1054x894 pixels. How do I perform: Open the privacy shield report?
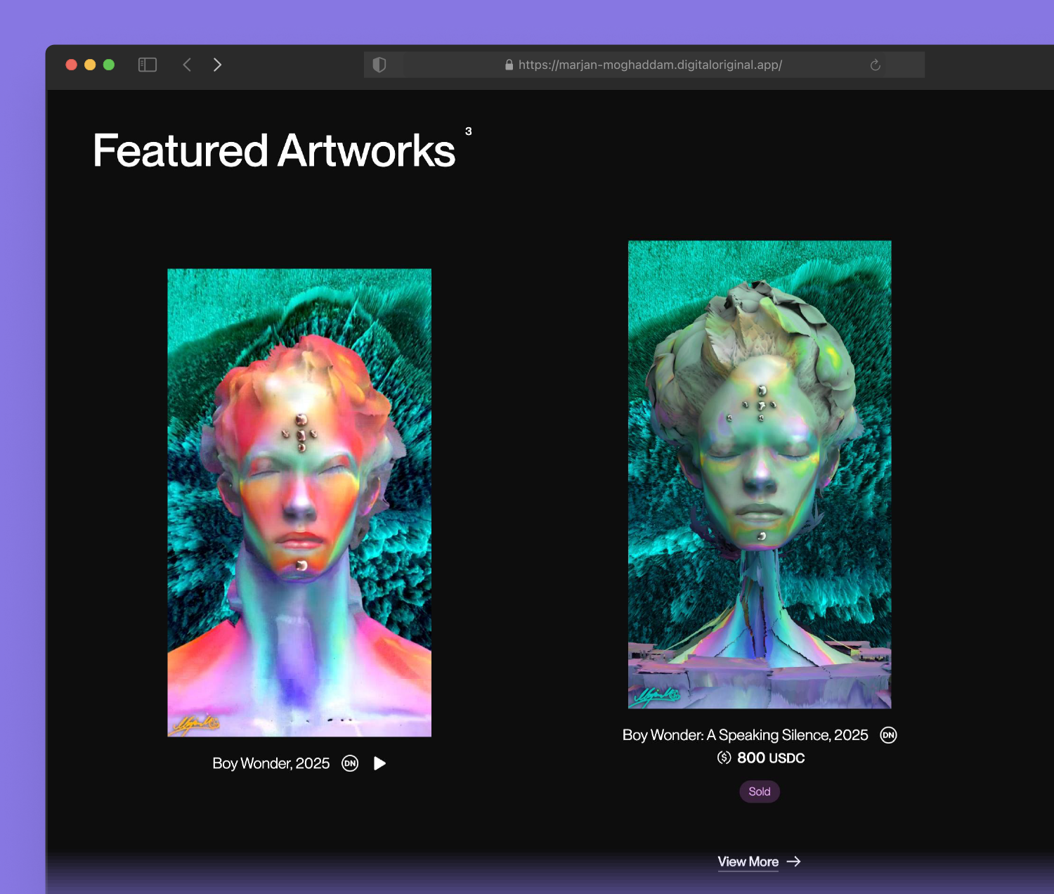click(379, 65)
